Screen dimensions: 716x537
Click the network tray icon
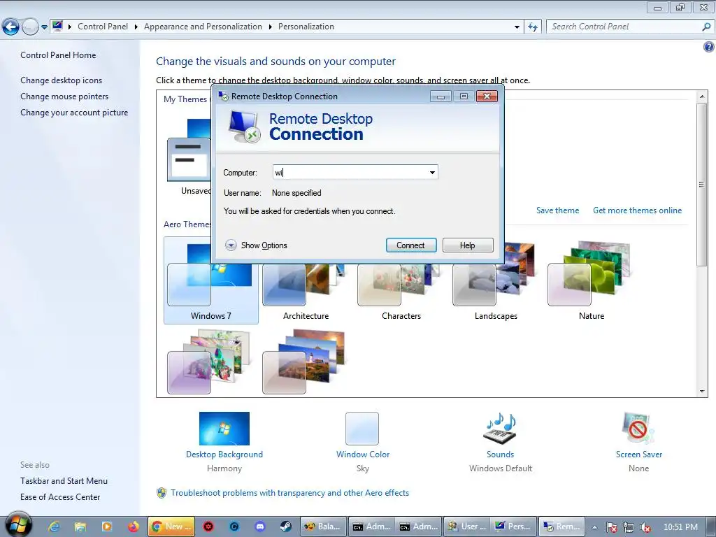click(629, 527)
